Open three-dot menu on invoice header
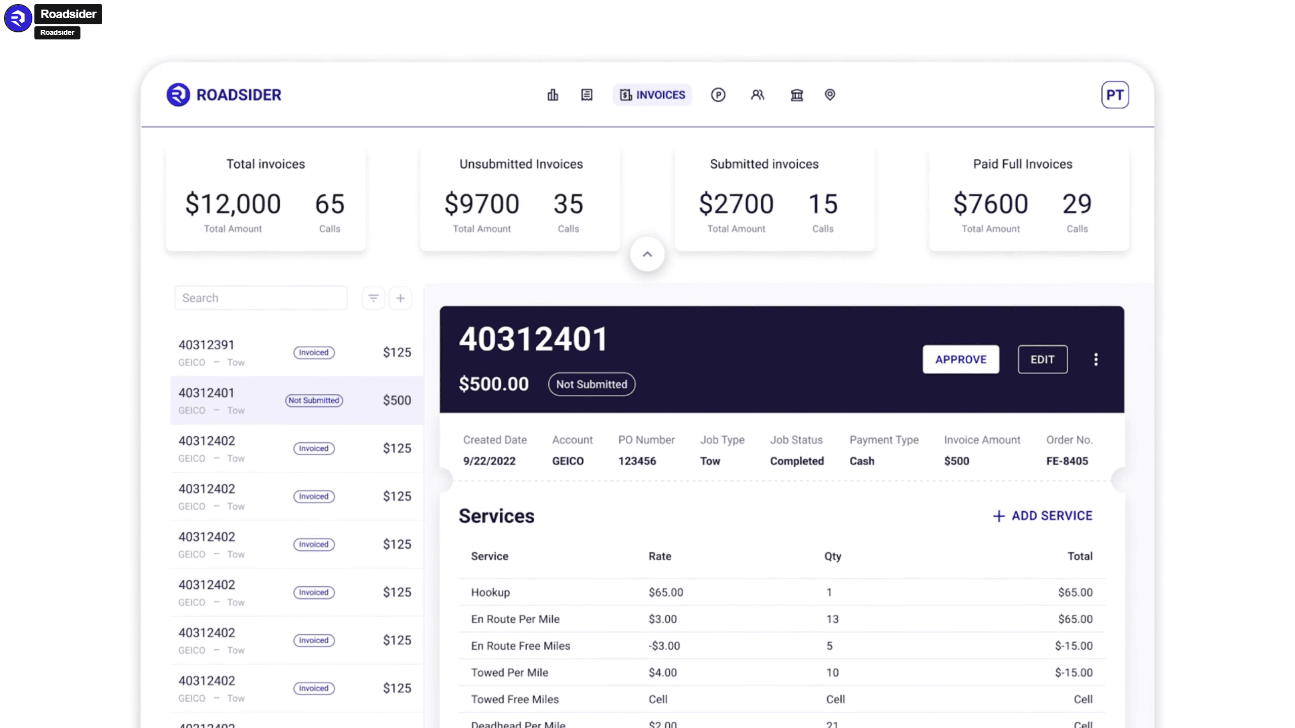 [x=1096, y=359]
